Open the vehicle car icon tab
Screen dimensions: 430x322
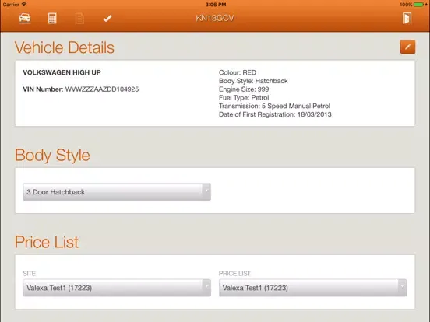coord(25,19)
